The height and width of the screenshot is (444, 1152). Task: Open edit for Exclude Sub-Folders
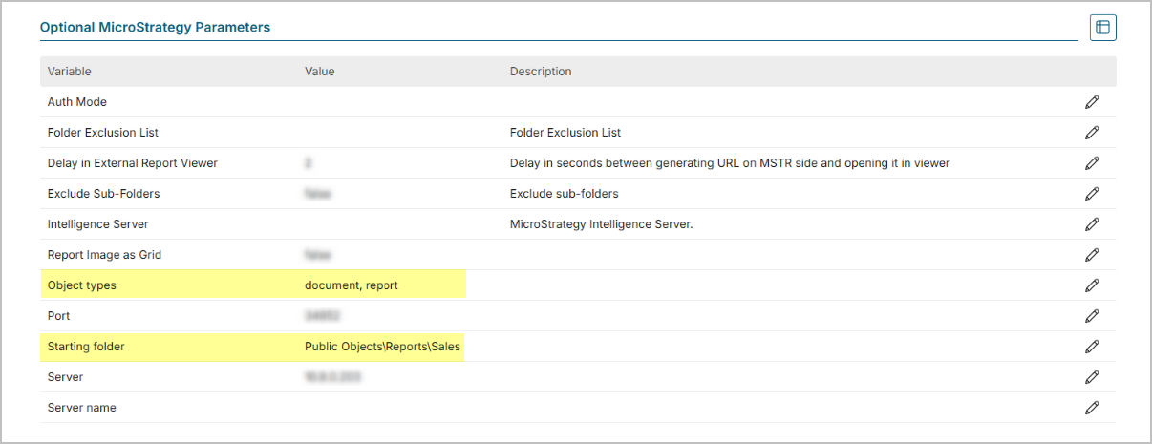click(1092, 194)
